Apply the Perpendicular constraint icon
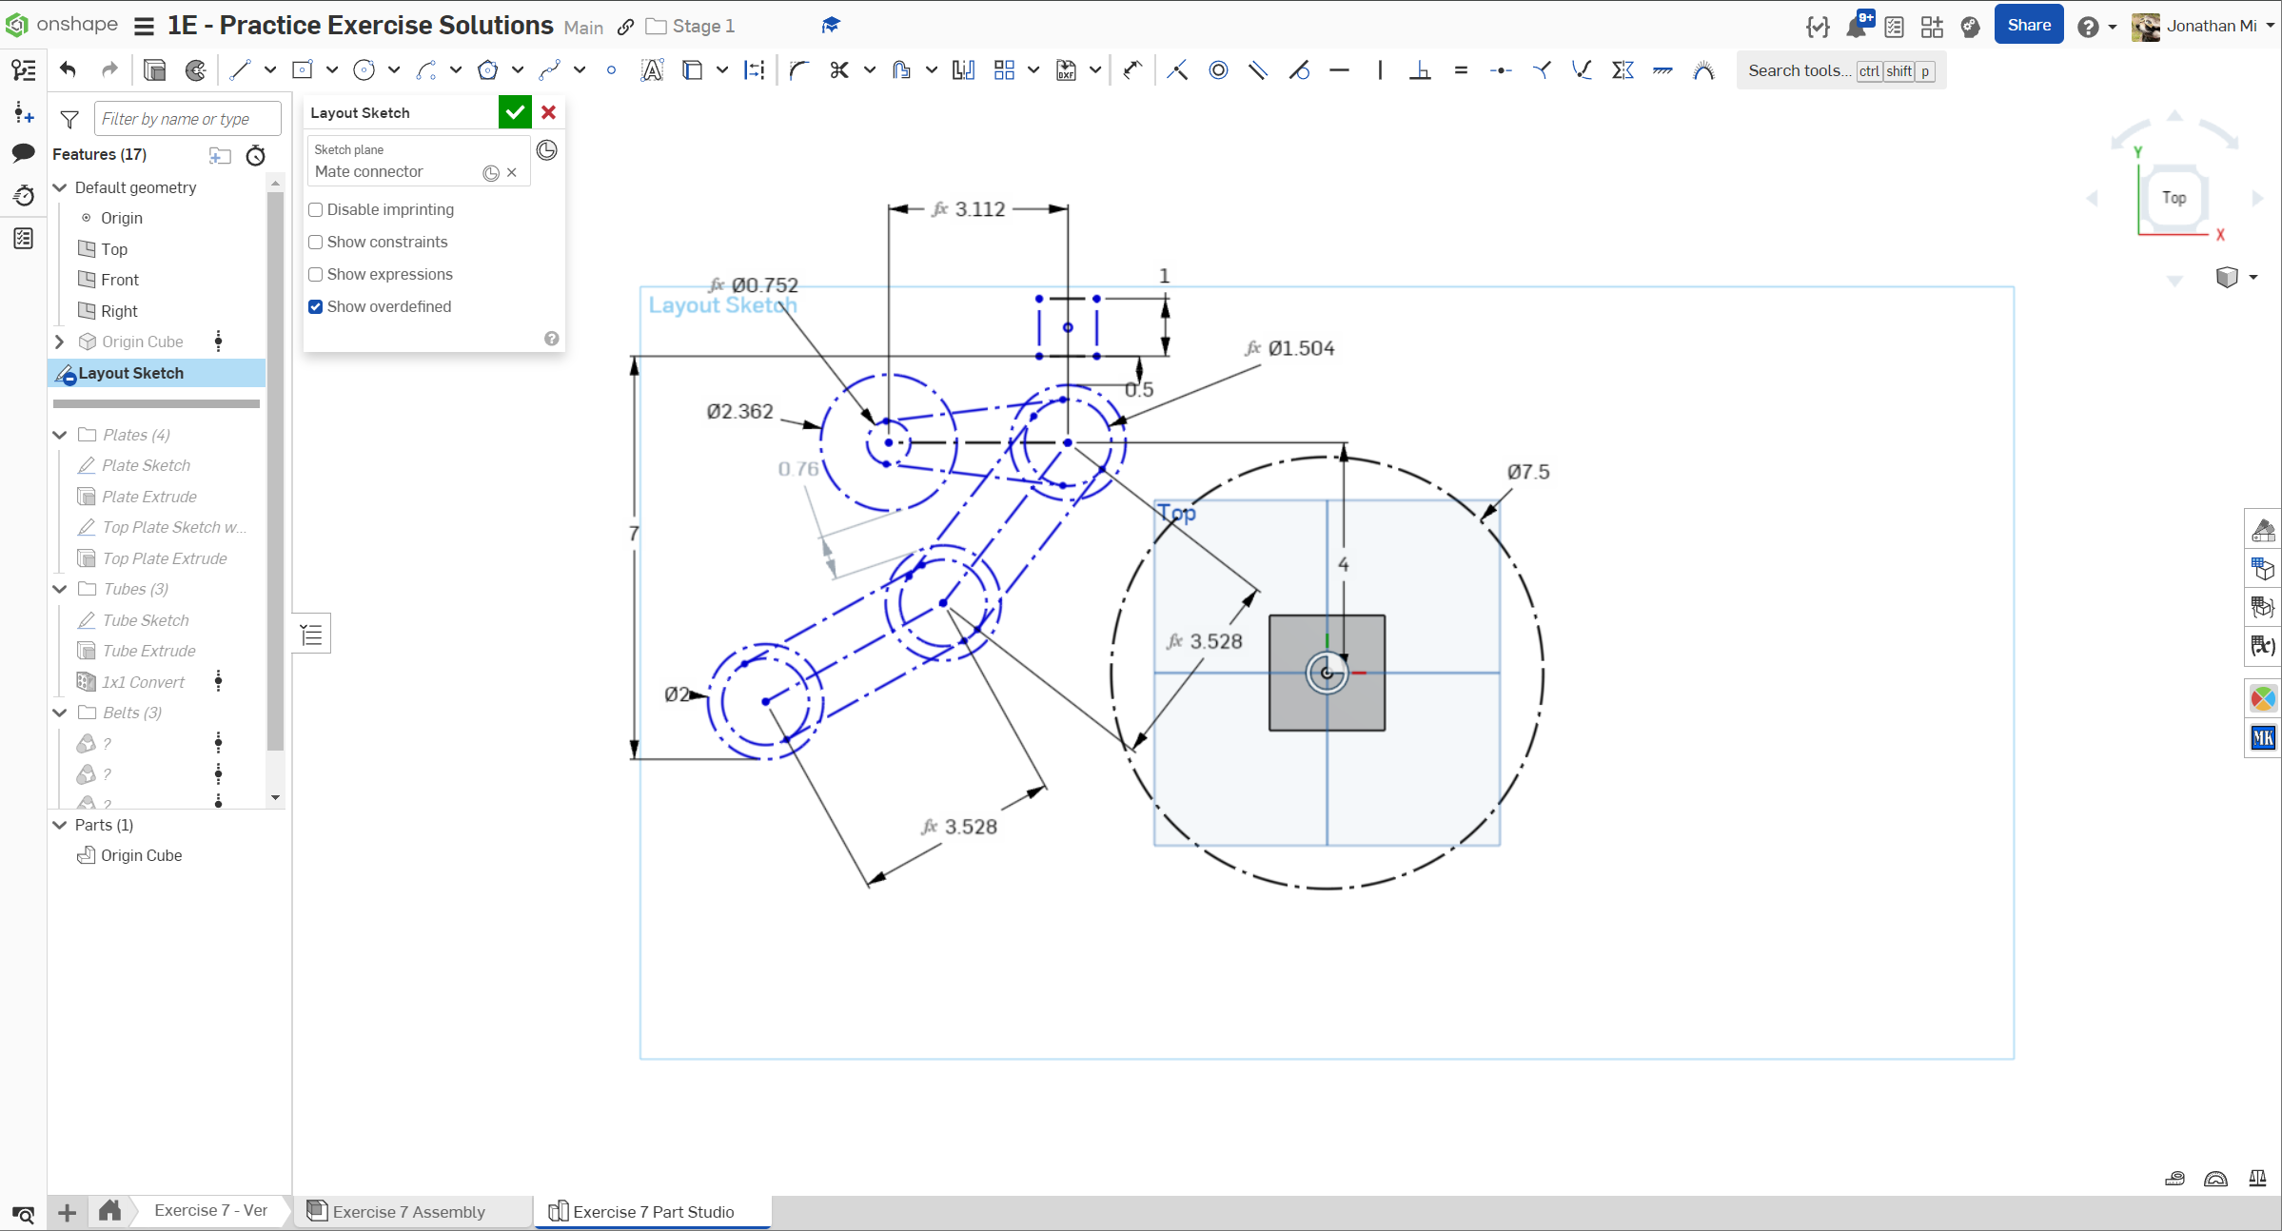 (1420, 69)
